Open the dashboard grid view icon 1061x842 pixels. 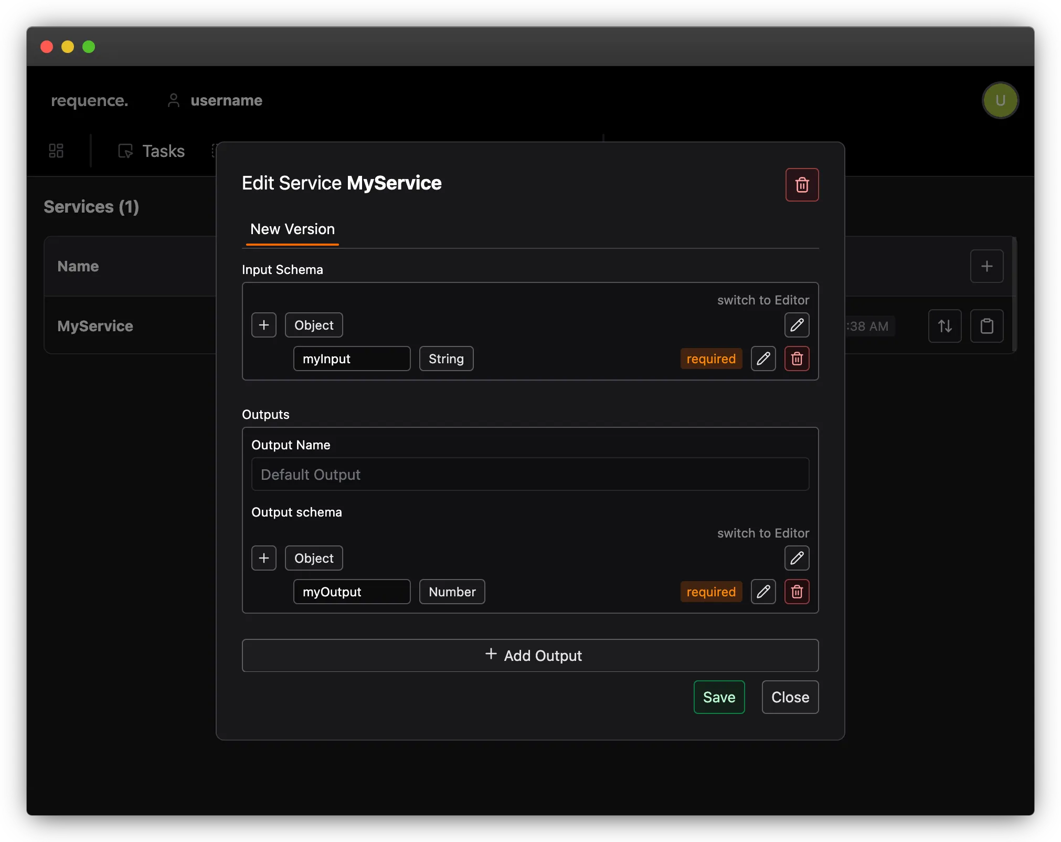(x=56, y=151)
